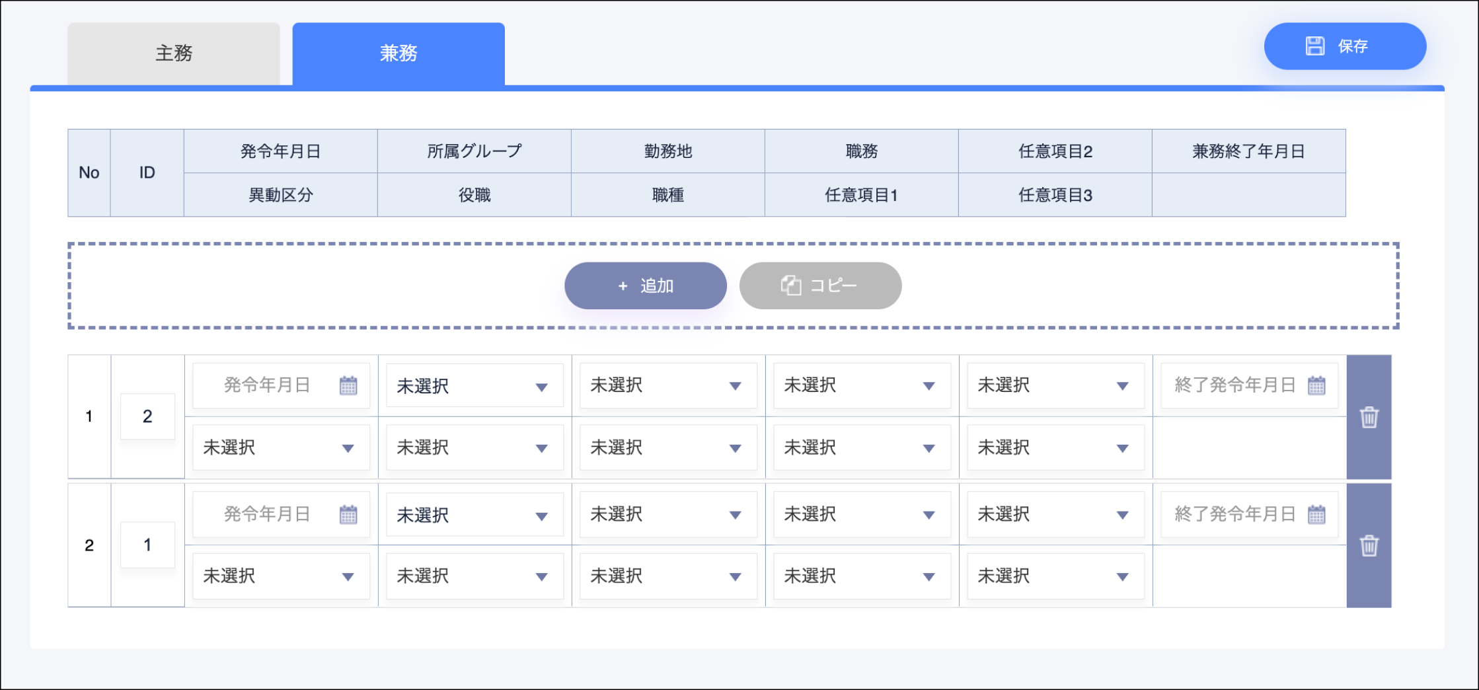Click the trash icon for row 1
1479x690 pixels.
pos(1369,417)
